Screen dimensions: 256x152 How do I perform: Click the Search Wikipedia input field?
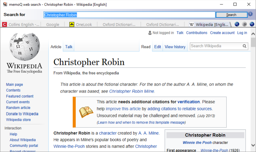point(216,46)
